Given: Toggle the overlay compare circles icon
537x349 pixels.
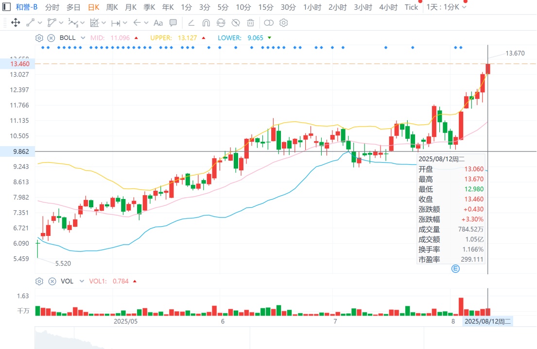Looking at the screenshot, I should (x=269, y=23).
